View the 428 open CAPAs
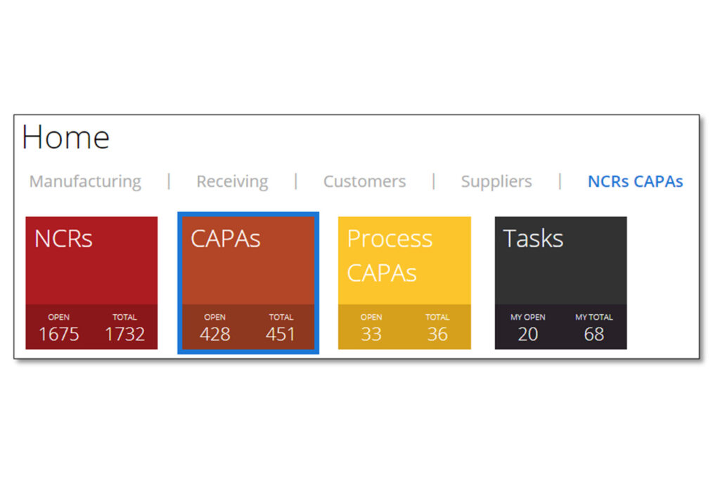Screen dimensions: 720x480 (x=214, y=334)
